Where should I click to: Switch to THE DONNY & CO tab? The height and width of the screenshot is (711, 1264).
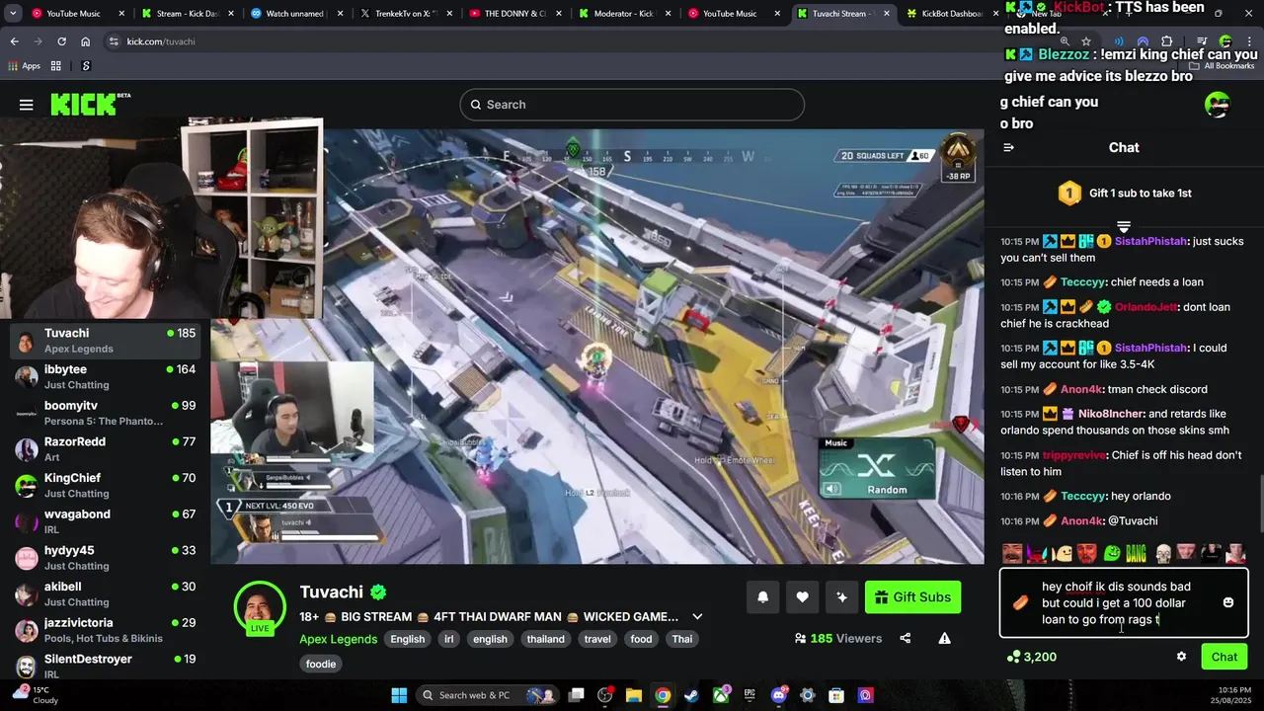513,14
